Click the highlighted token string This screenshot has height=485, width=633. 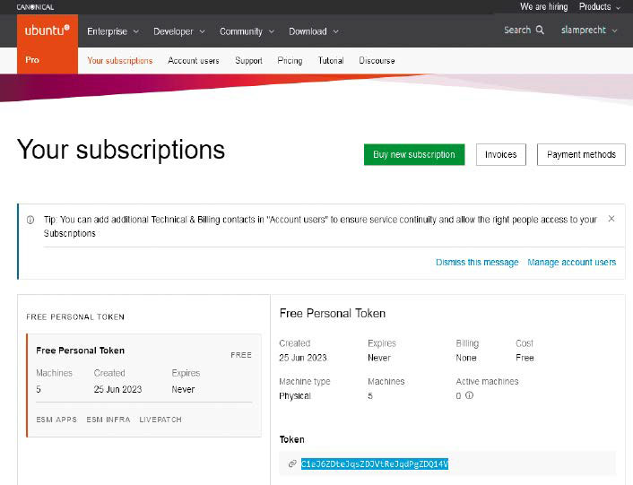[375, 464]
